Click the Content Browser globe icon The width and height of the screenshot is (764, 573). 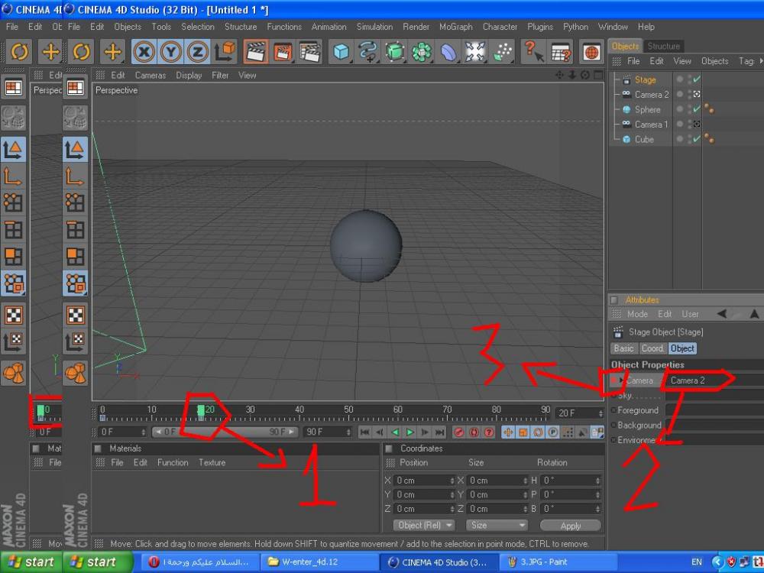point(591,52)
